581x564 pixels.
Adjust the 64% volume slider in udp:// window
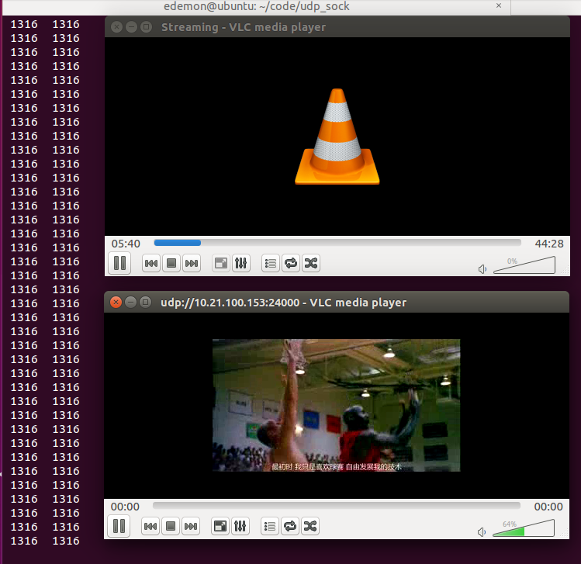[x=524, y=528]
